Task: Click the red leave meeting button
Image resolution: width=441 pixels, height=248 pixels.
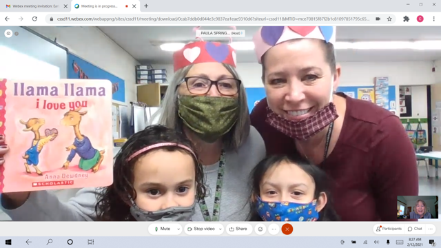Action: 287,229
